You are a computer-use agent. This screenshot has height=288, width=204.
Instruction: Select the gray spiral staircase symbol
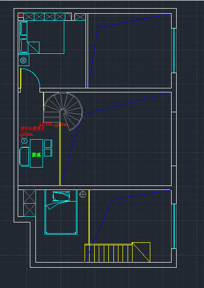[x=63, y=112]
